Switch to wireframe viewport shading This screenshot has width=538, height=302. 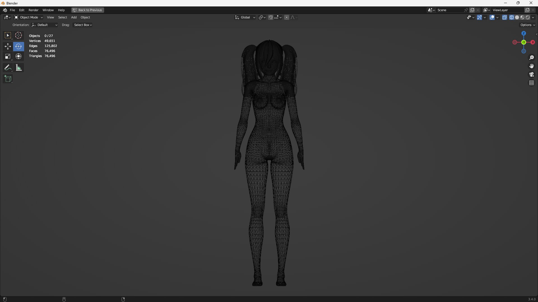[x=512, y=17]
